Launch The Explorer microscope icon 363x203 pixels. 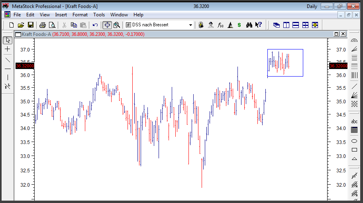pos(230,25)
